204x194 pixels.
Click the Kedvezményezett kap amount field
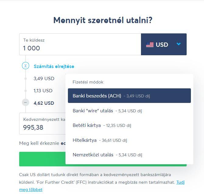[42, 124]
